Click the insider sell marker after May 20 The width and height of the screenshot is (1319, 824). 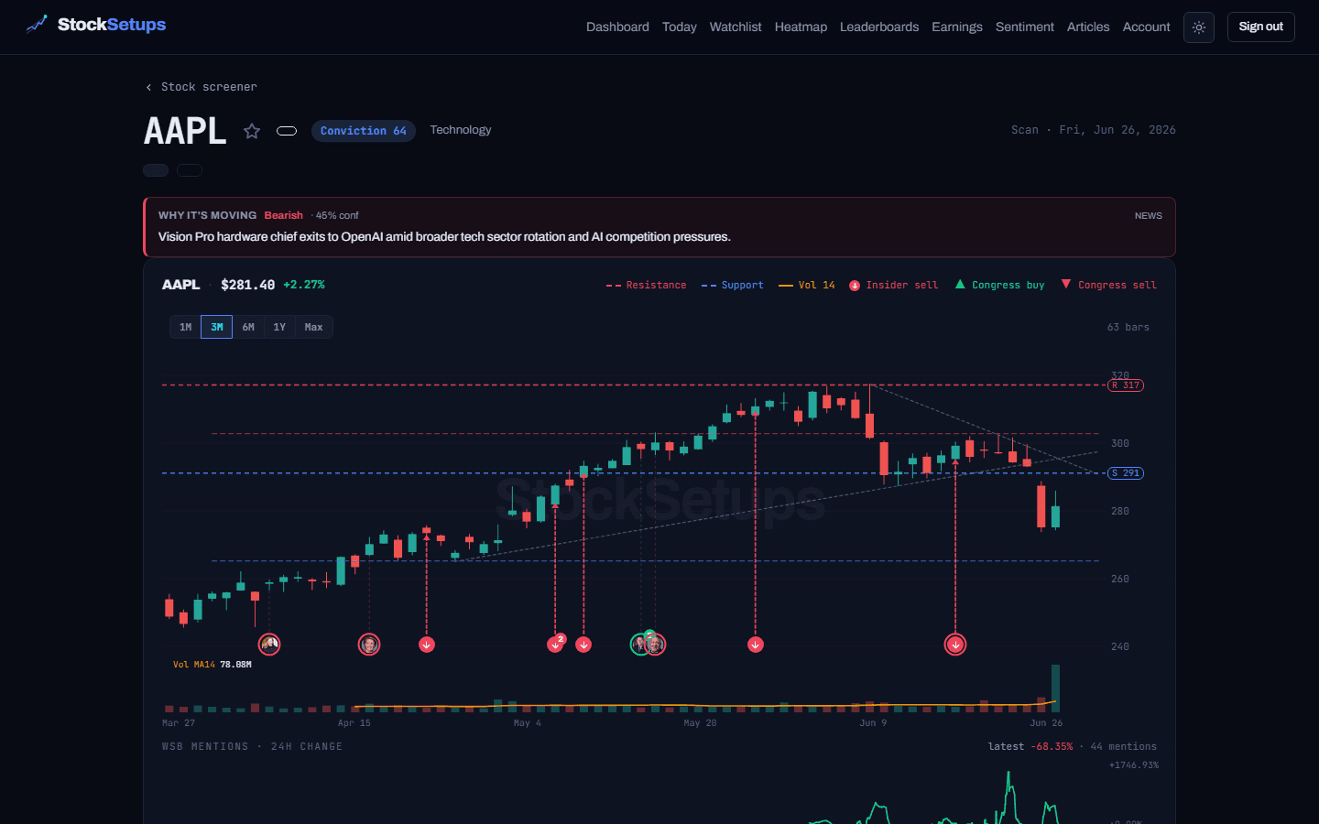tap(756, 645)
